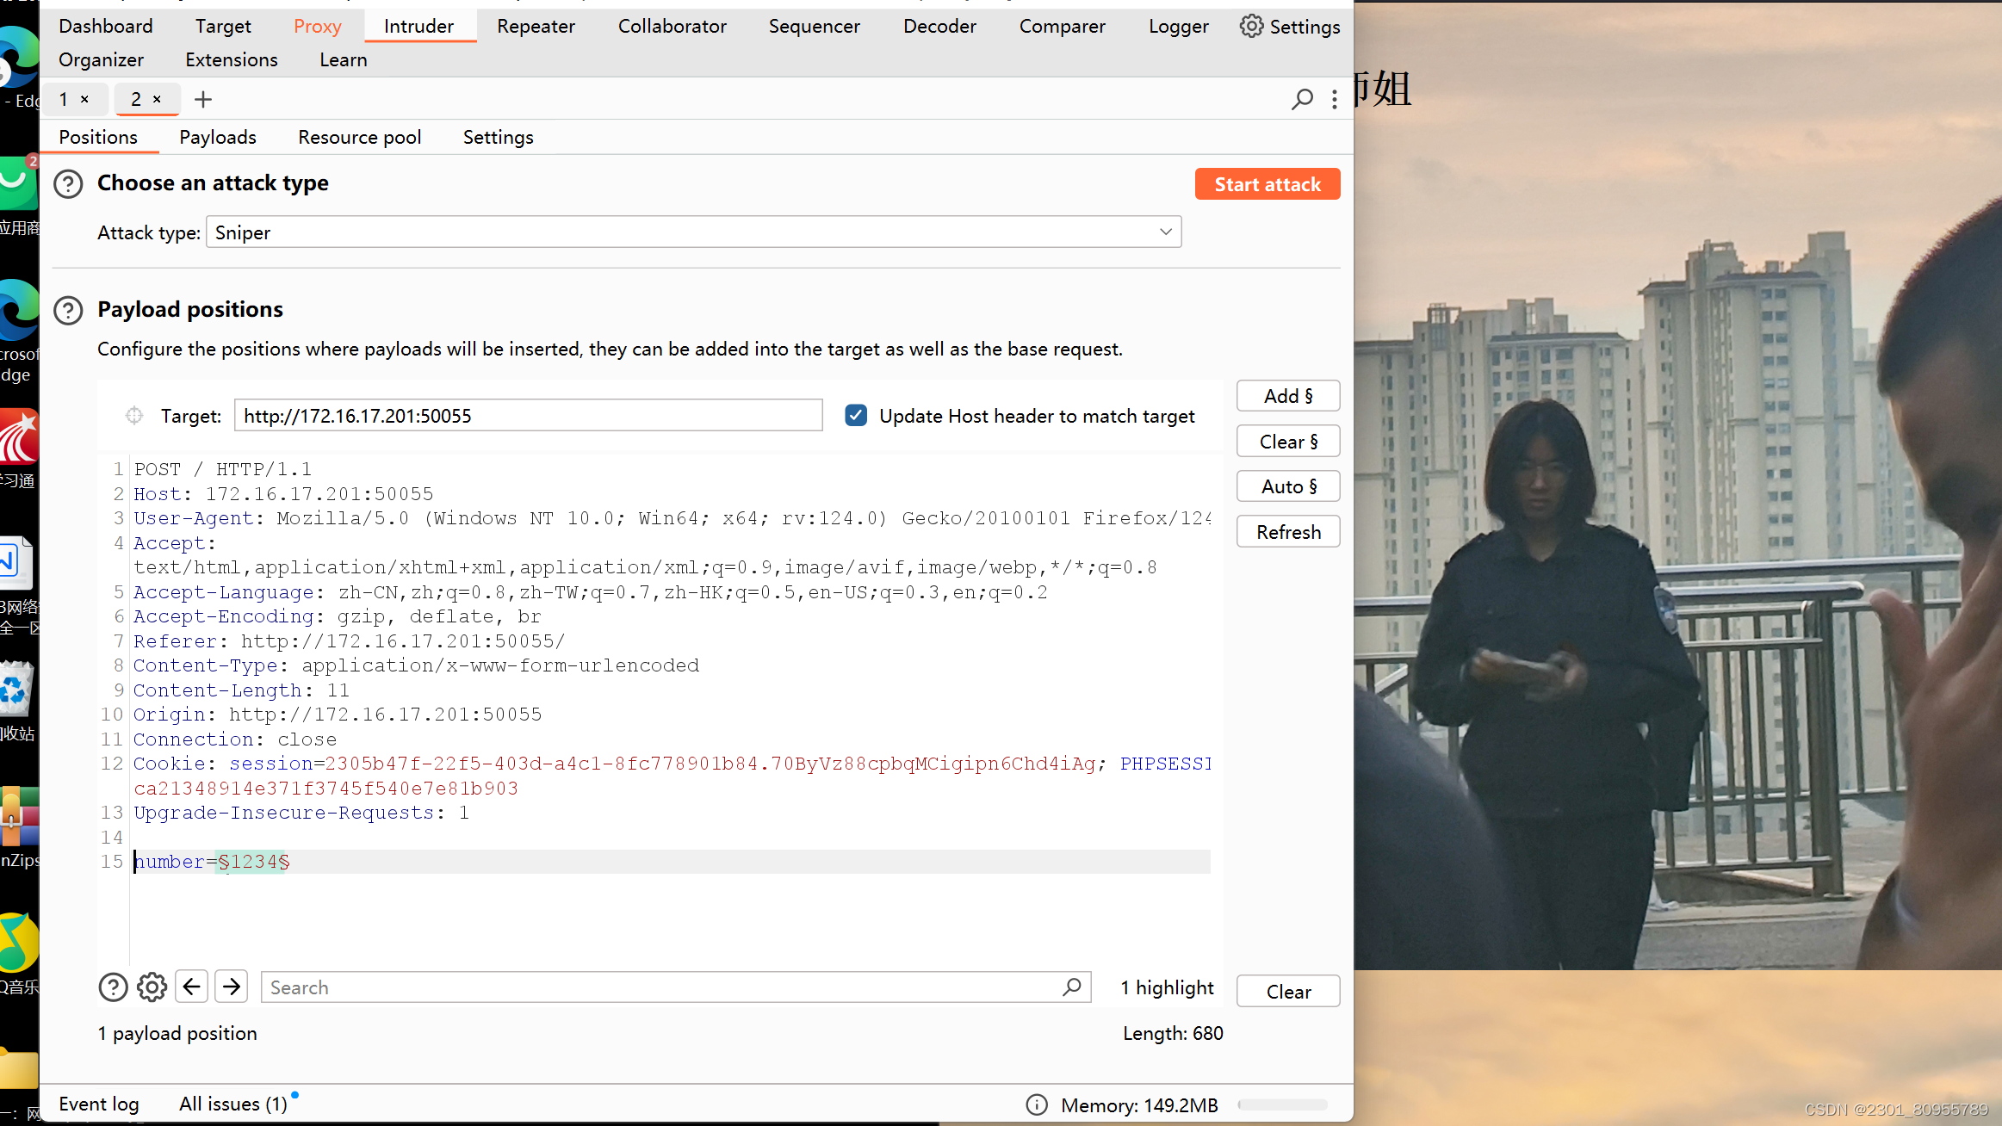Go to next search match arrow
2002x1126 pixels.
(231, 987)
